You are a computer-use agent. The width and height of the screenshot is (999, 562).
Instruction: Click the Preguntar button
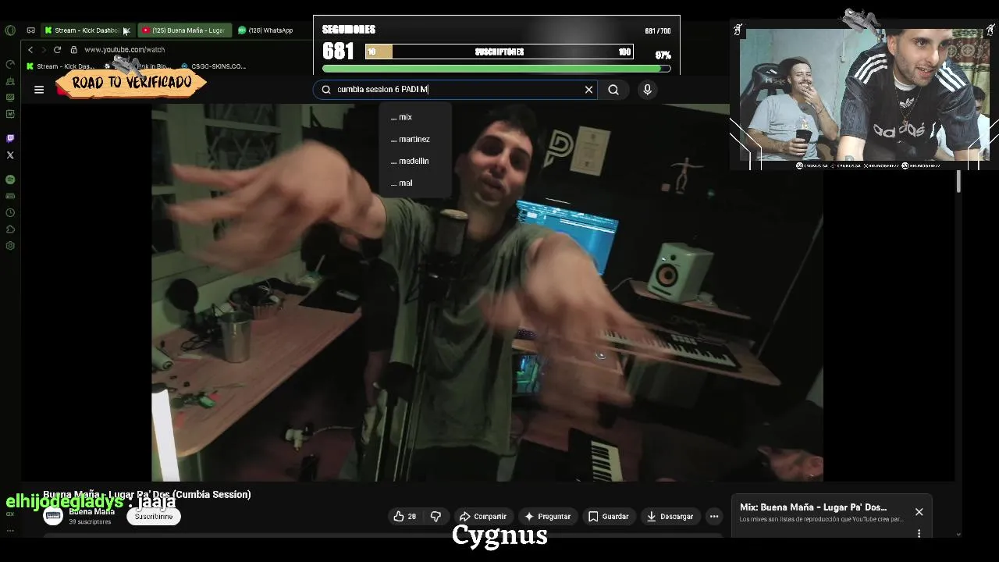[547, 516]
